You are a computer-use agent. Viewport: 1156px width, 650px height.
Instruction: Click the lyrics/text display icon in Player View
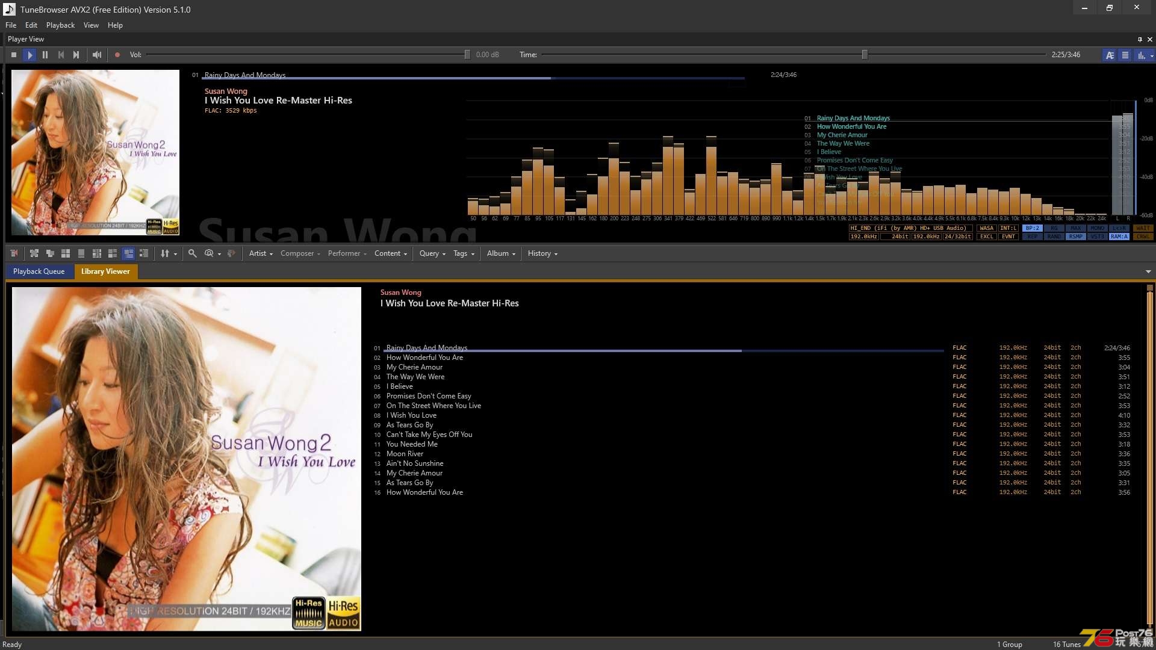(1110, 55)
